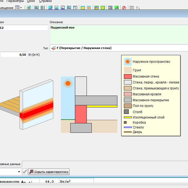This screenshot has width=188, height=188.
Task: Click the red prohibition circle icon
Action: tap(124, 8)
